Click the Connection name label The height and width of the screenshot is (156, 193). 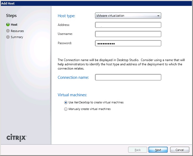click(x=73, y=77)
